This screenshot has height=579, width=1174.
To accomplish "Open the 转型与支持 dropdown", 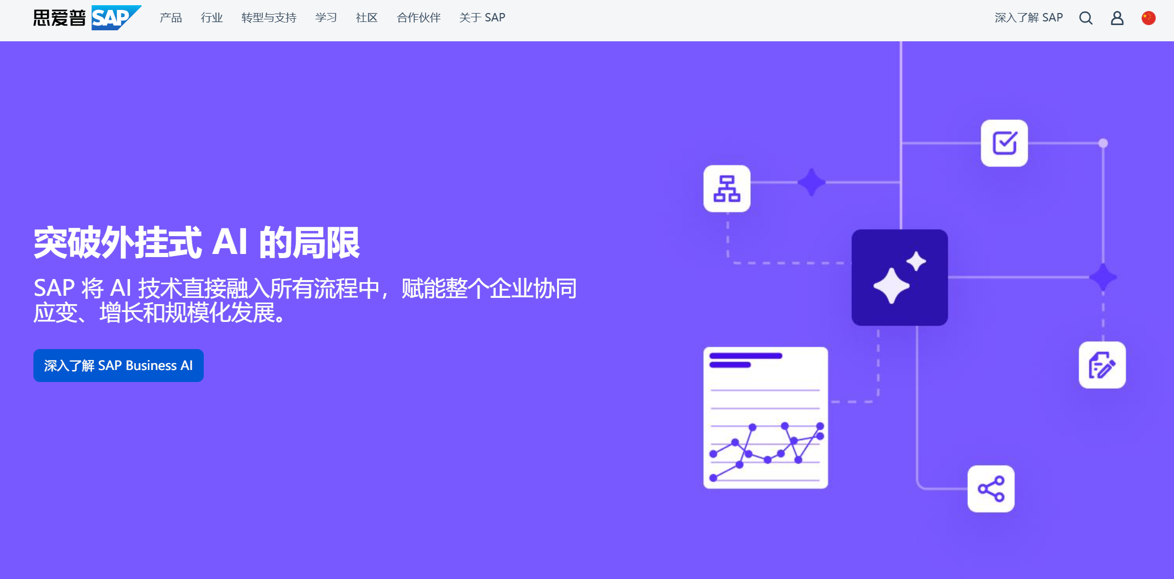I will tap(269, 17).
